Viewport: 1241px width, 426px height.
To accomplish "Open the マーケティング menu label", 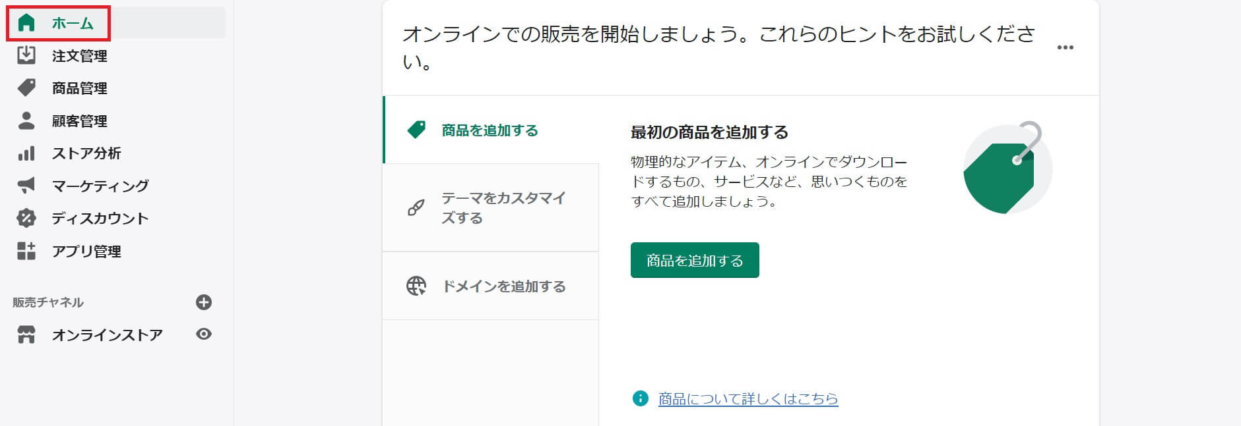I will click(100, 186).
